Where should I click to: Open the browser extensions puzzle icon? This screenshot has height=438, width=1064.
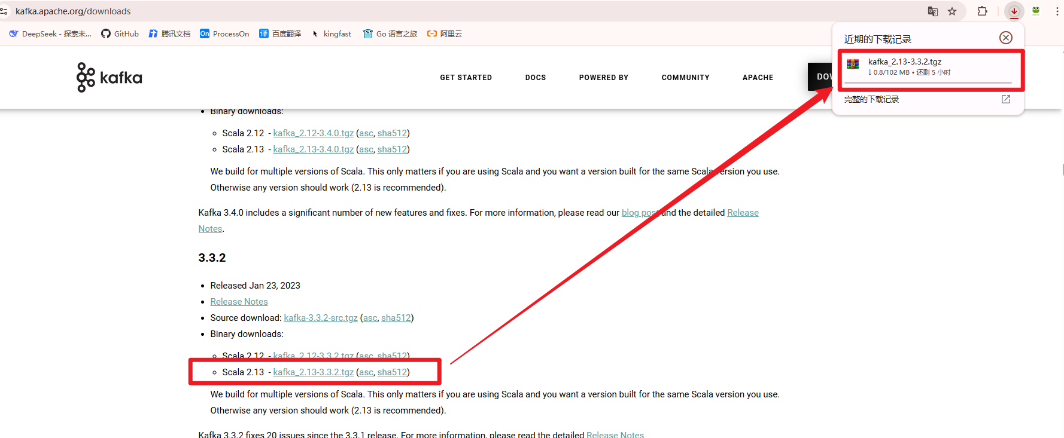[x=982, y=11]
